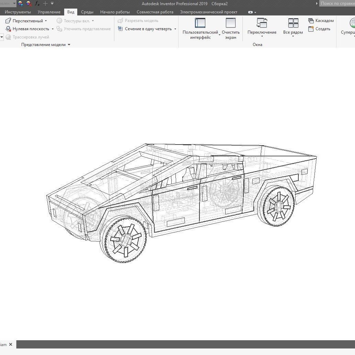
Task: Expand Нулевая плоскость dropdown arrow
Action: point(53,29)
